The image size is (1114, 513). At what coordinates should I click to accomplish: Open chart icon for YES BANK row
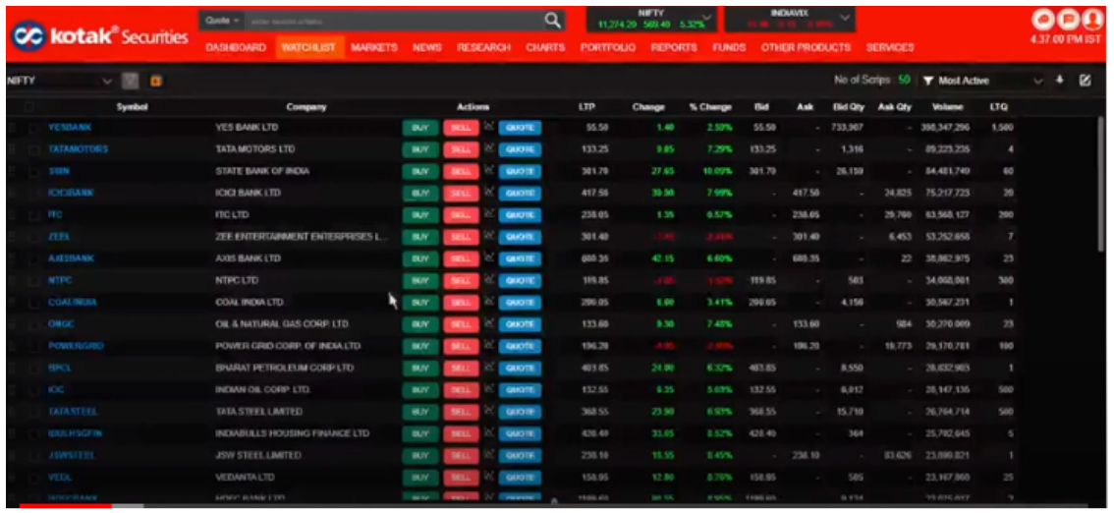pos(486,127)
